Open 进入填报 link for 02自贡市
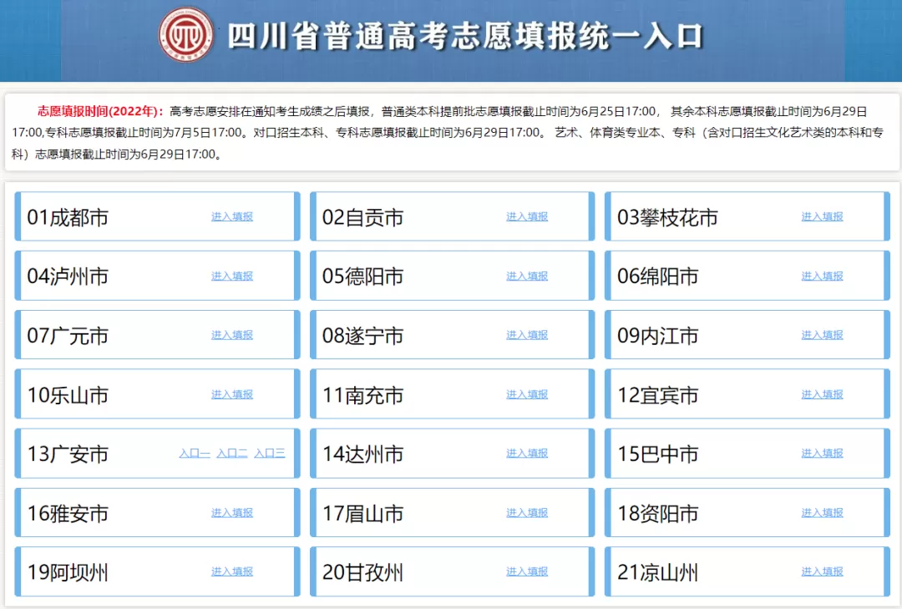 (527, 216)
